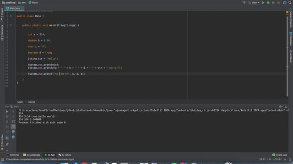Click the stop icon in top toolbar
Screen dimensions: 293x164
[x=278, y=3]
